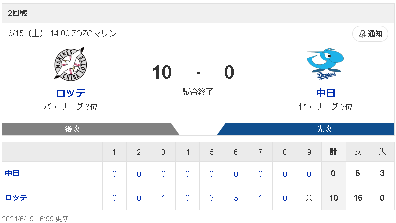Open ロッテ 4th inning score
The height and width of the screenshot is (223, 396).
[187, 198]
